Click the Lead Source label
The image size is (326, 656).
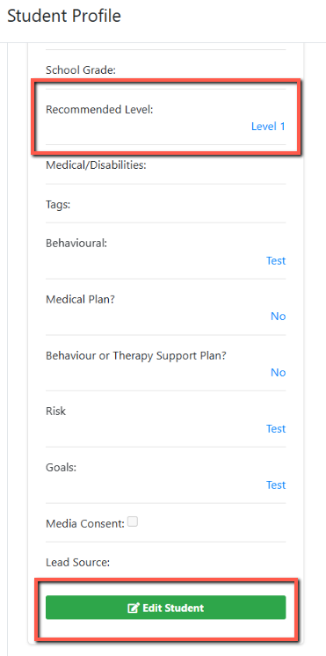pyautogui.click(x=77, y=563)
